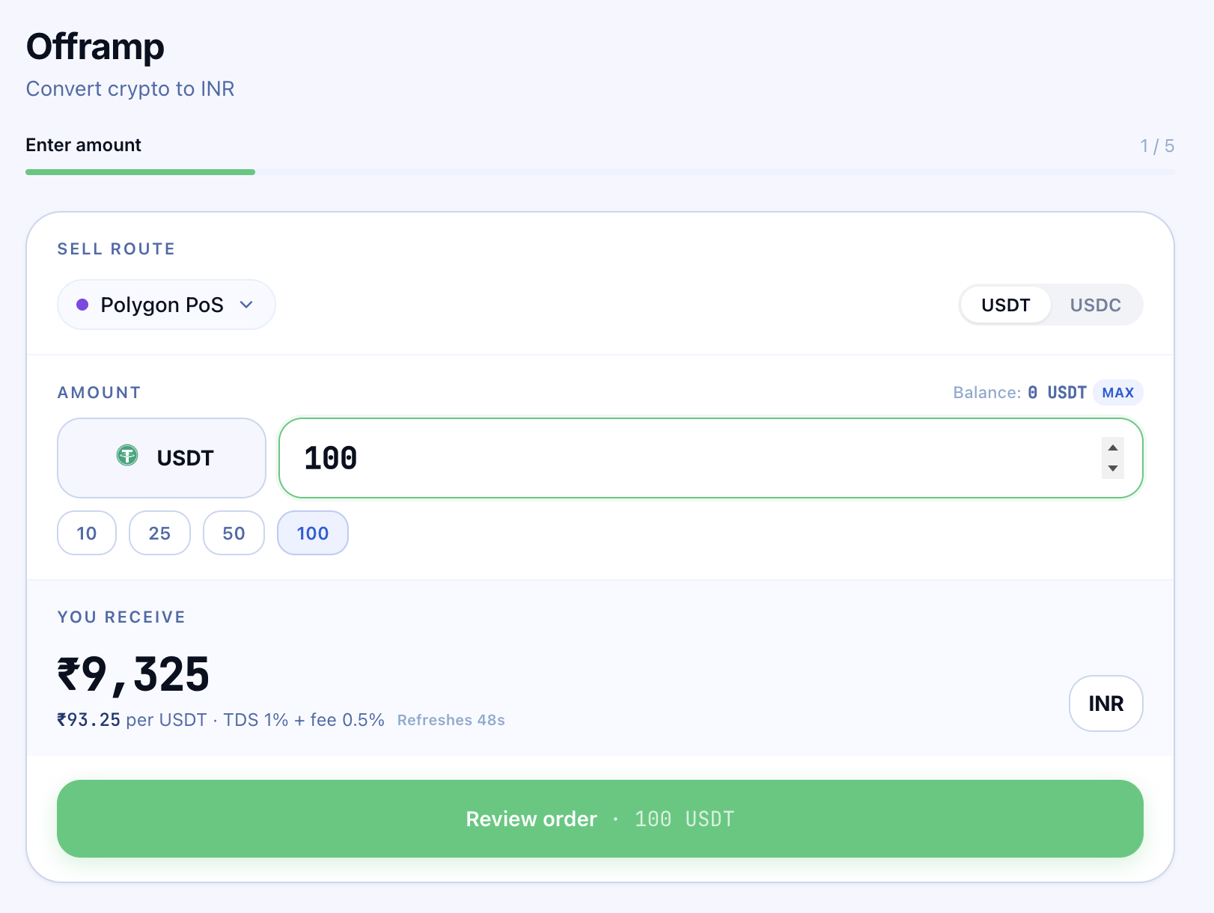Increment amount with up stepper arrow
1214x913 pixels.
coord(1113,448)
